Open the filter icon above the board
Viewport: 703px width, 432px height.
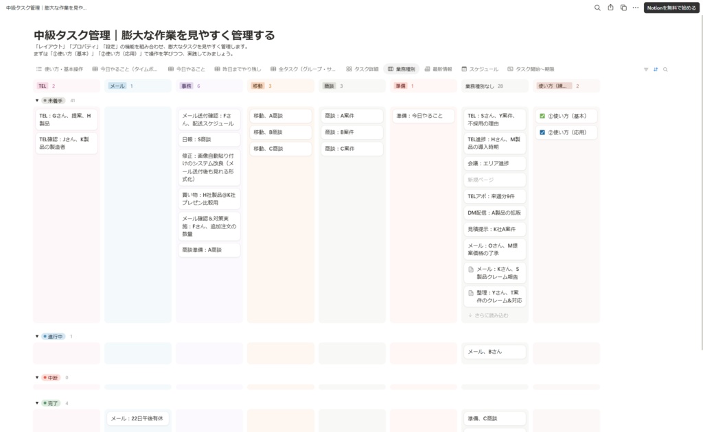(x=646, y=69)
